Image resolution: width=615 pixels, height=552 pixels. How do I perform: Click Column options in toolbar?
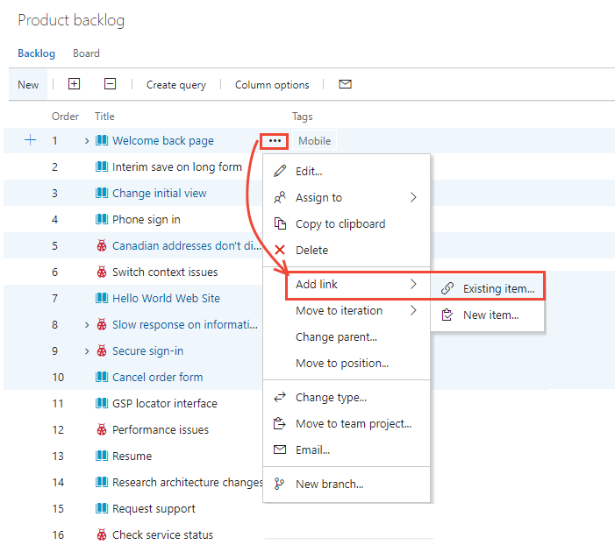272,85
